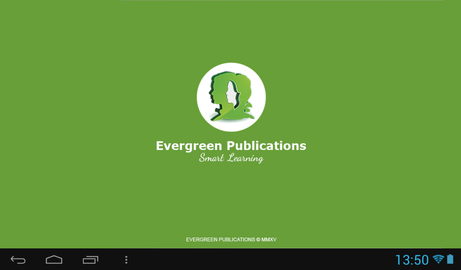Tap the Android back arrow icon
This screenshot has width=461, height=270.
click(18, 260)
